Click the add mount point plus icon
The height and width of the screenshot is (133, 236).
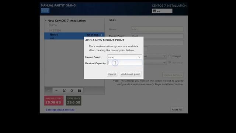pyautogui.click(x=49, y=91)
